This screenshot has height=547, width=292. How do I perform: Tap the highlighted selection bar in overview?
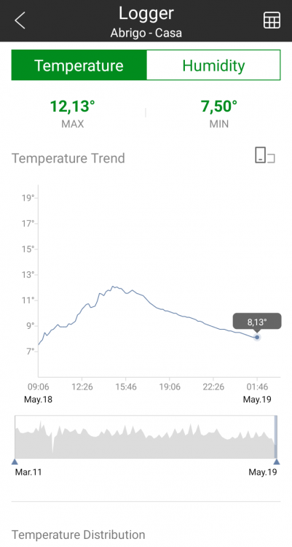tap(276, 437)
